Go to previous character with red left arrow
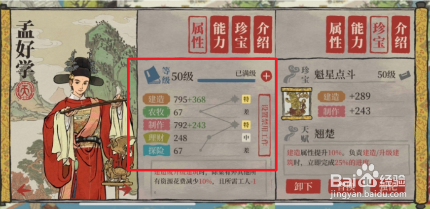430x209 pixels. tap(24, 190)
